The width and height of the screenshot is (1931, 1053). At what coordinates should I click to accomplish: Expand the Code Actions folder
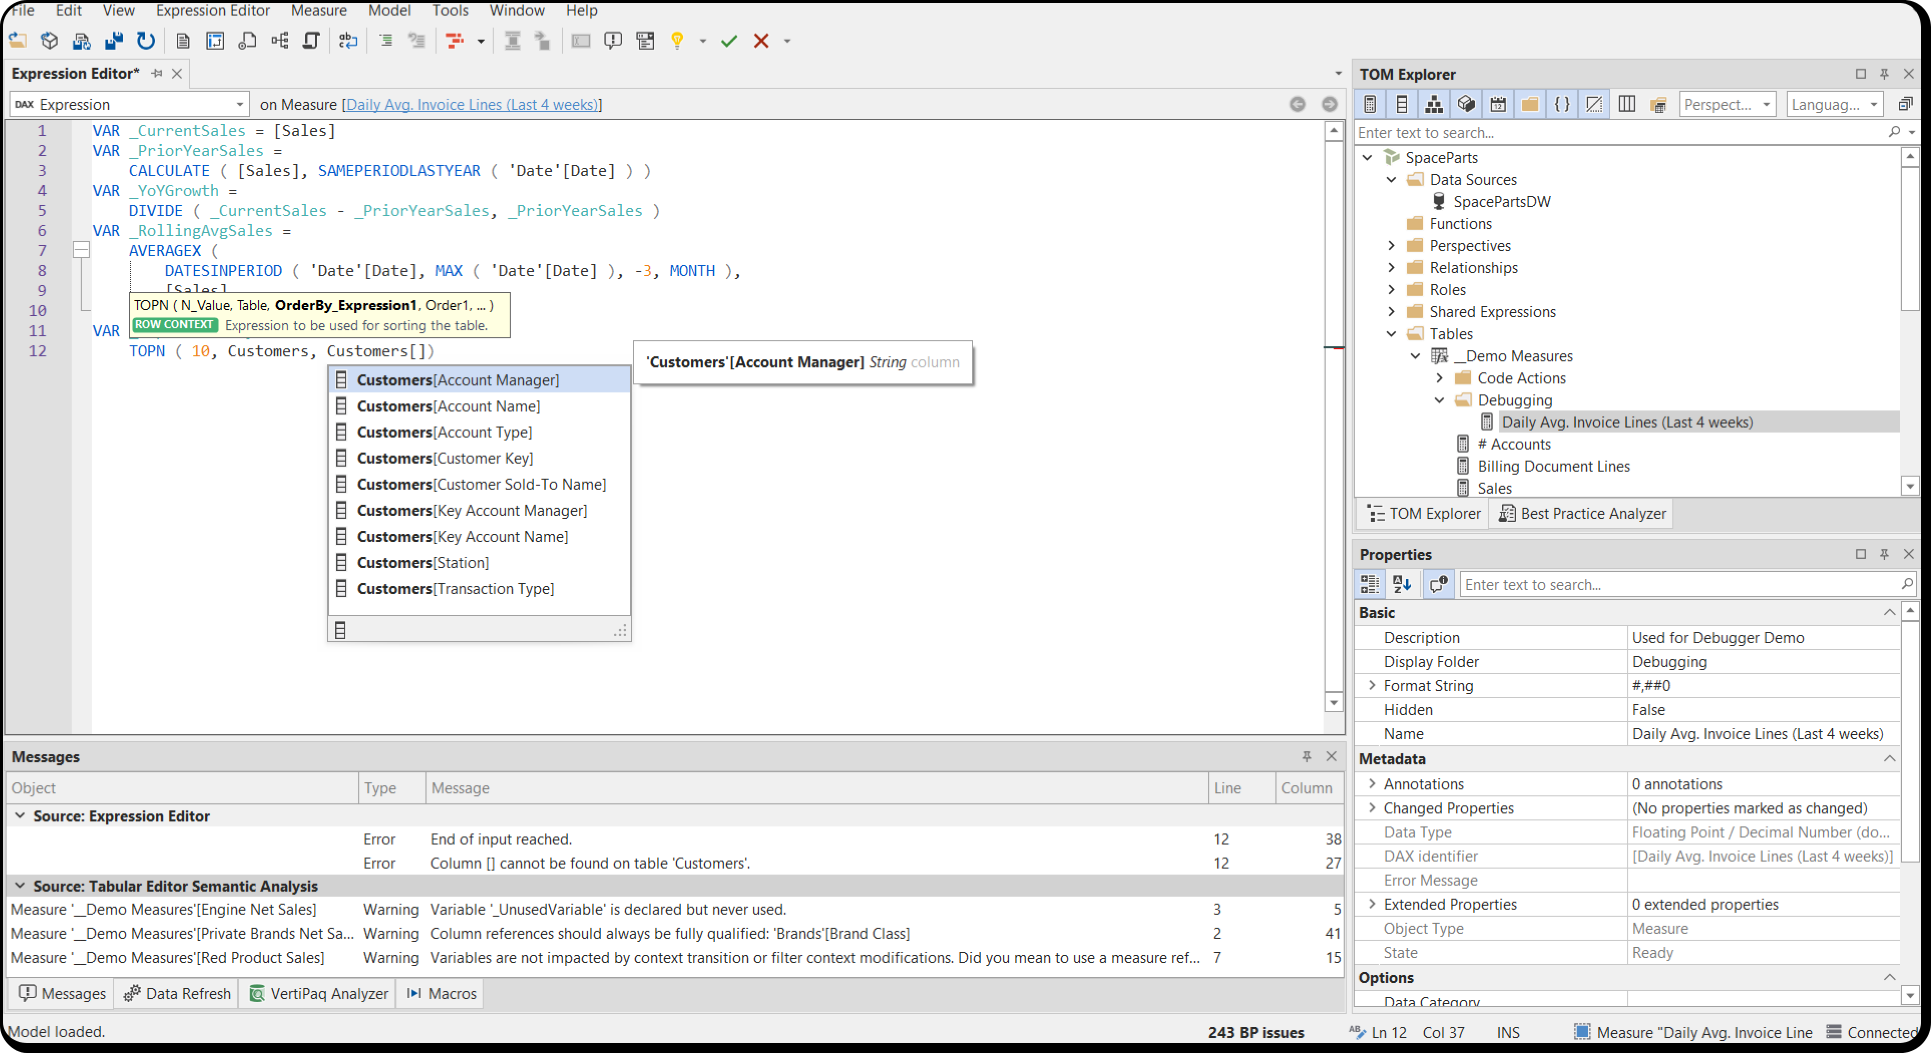point(1439,378)
